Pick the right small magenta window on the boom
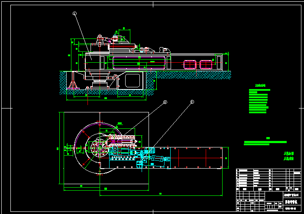The image size is (304, 214). pos(206,64)
